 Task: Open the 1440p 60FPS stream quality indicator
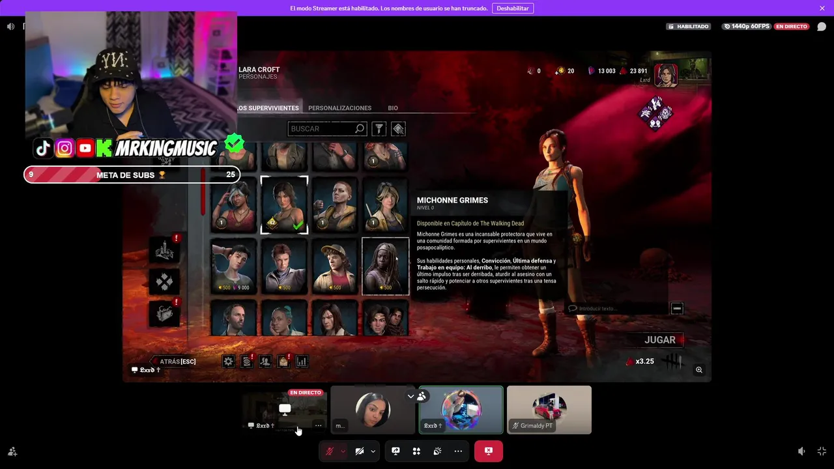point(747,27)
